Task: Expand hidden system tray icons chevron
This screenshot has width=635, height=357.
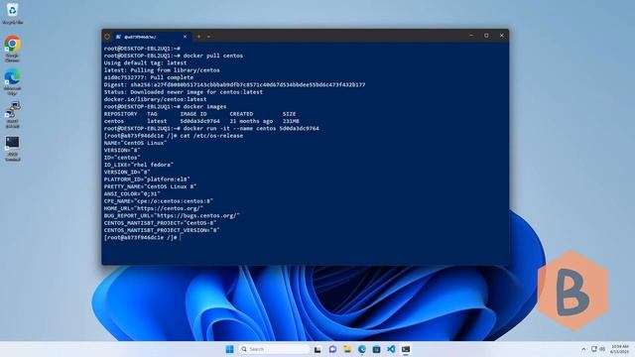Action: point(583,349)
